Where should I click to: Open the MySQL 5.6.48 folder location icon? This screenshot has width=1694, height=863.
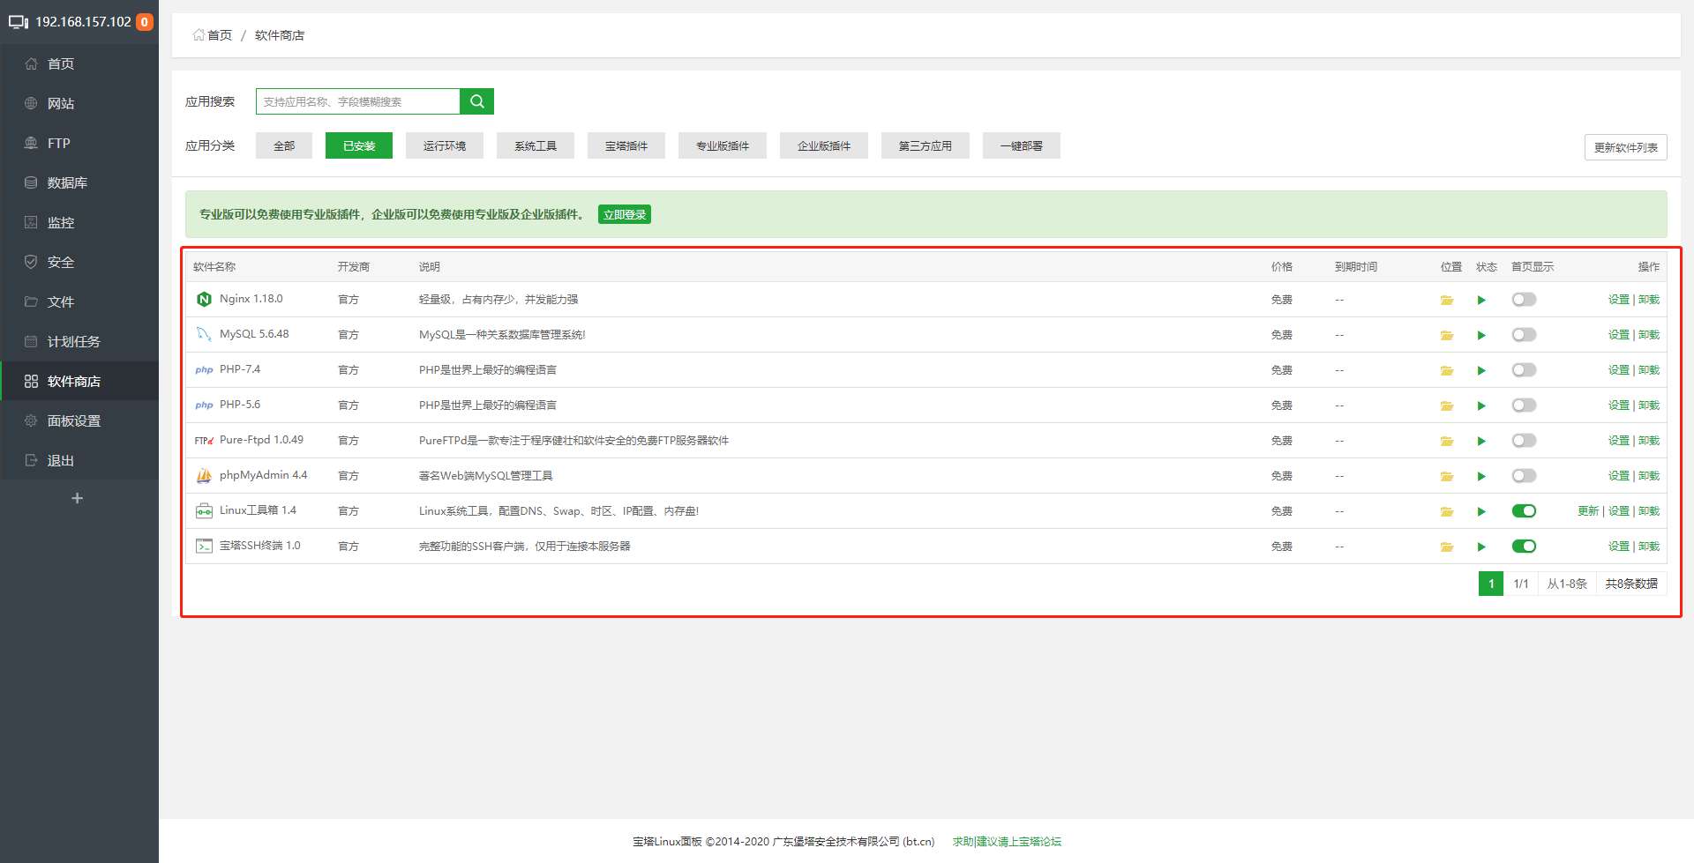[x=1447, y=335]
